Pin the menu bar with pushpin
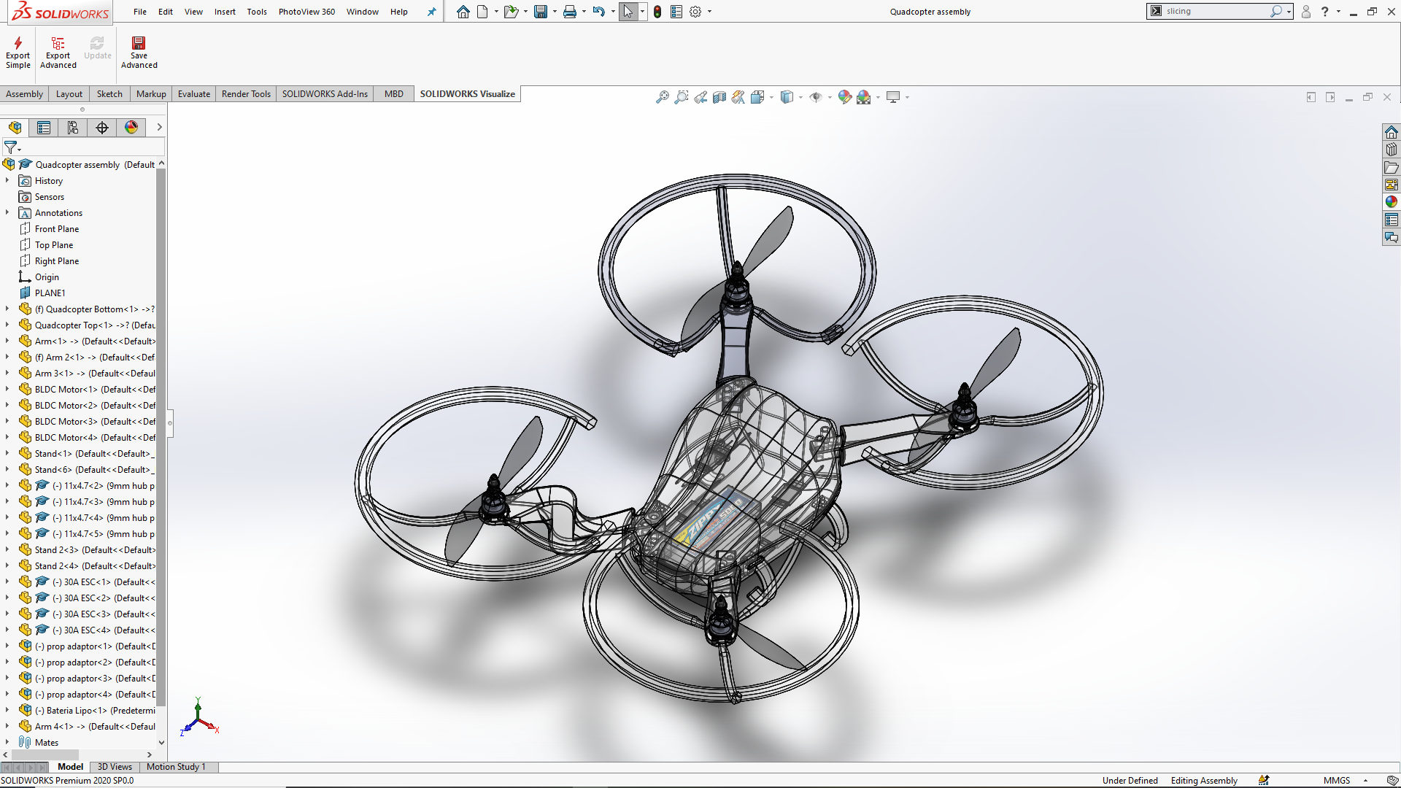1401x788 pixels. [431, 12]
